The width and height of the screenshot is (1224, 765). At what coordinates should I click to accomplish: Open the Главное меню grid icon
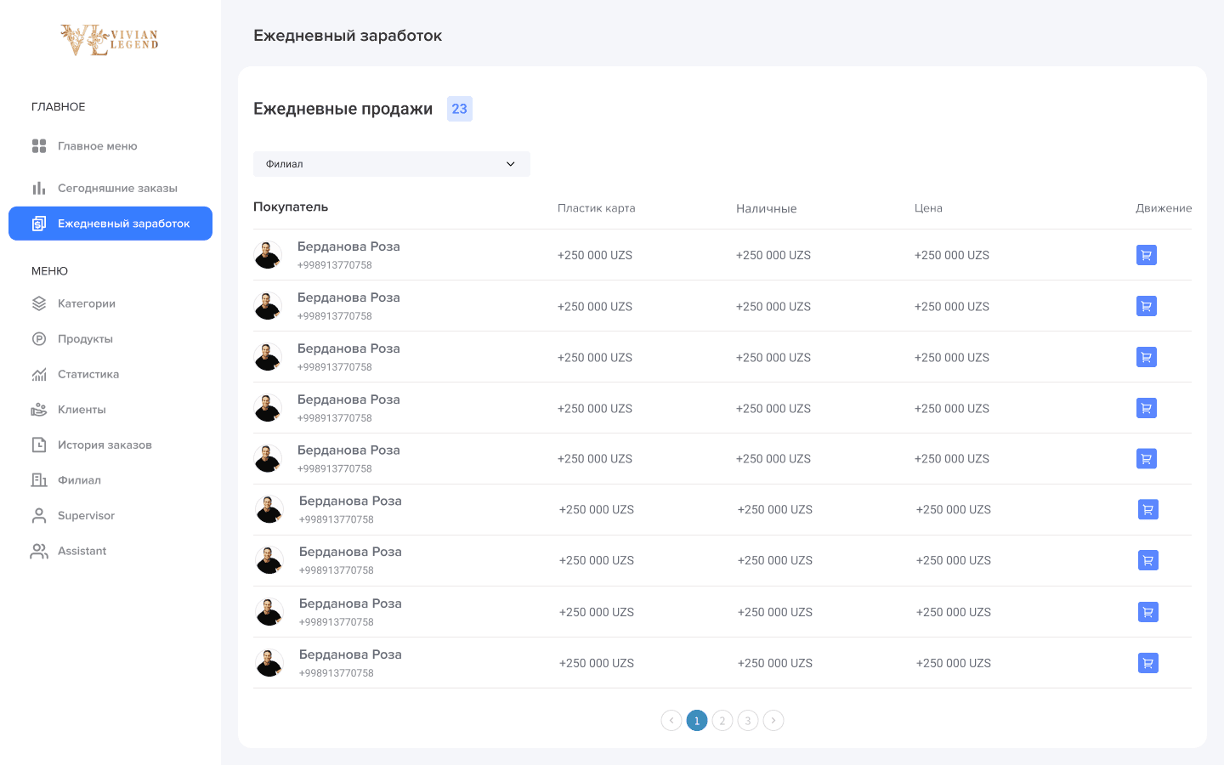point(39,146)
